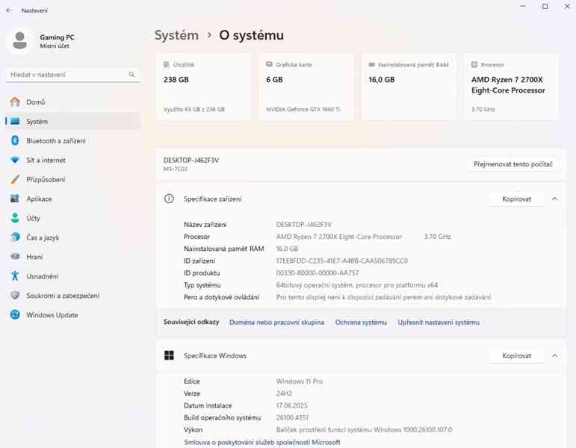
Task: Open Soukromí a zabezpečení settings
Action: tap(72, 295)
